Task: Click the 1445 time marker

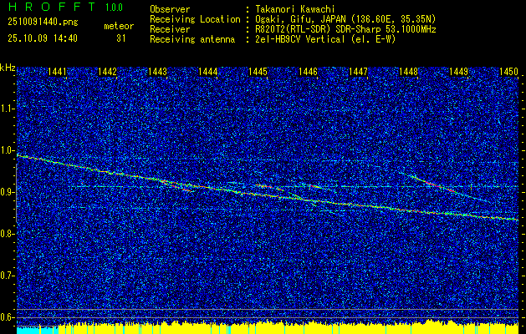Action: [258, 71]
